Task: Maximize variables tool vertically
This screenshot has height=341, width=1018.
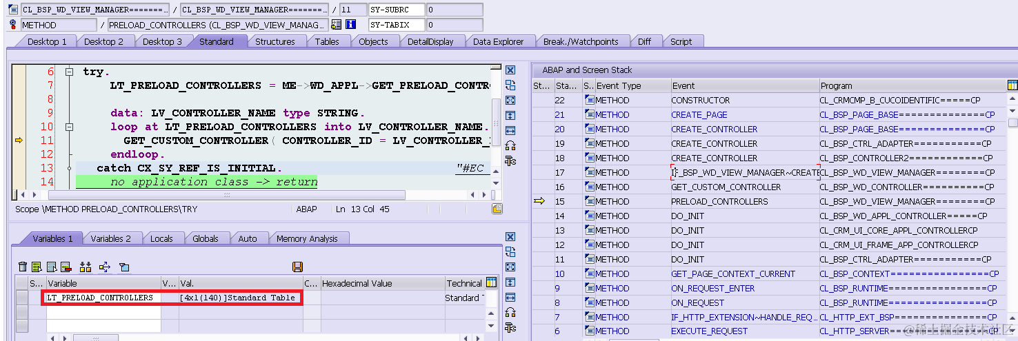Action: [x=510, y=282]
